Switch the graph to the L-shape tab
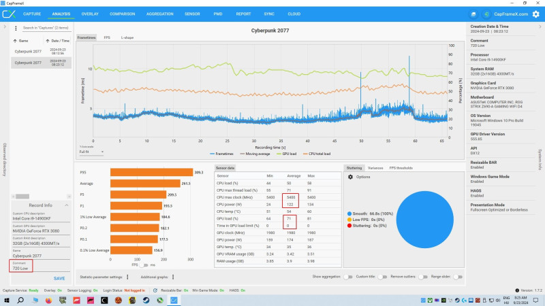Screen dimensions: 545x306 tap(127, 37)
